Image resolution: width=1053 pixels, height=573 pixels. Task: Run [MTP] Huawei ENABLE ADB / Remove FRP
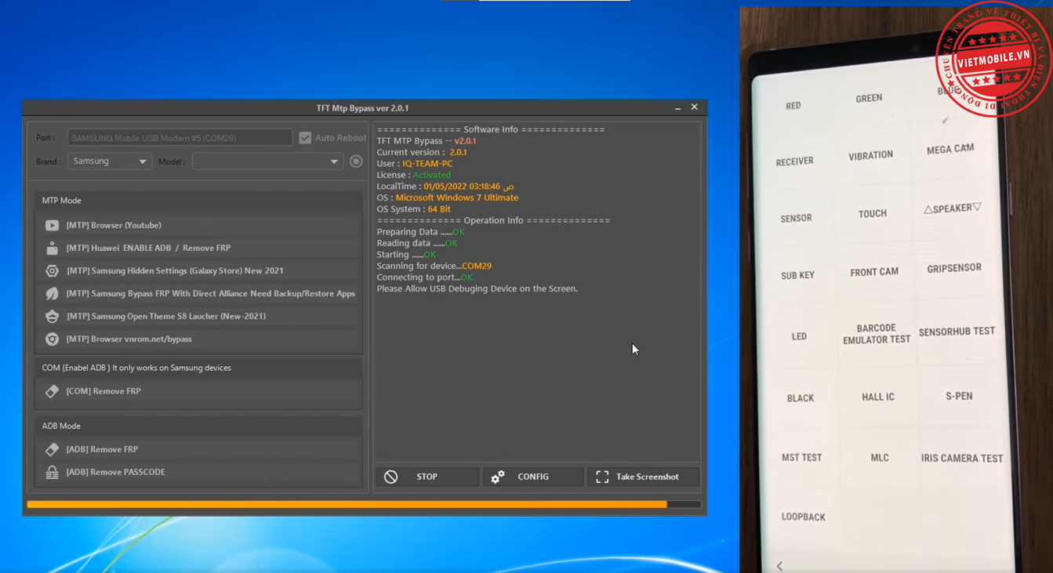pos(198,248)
